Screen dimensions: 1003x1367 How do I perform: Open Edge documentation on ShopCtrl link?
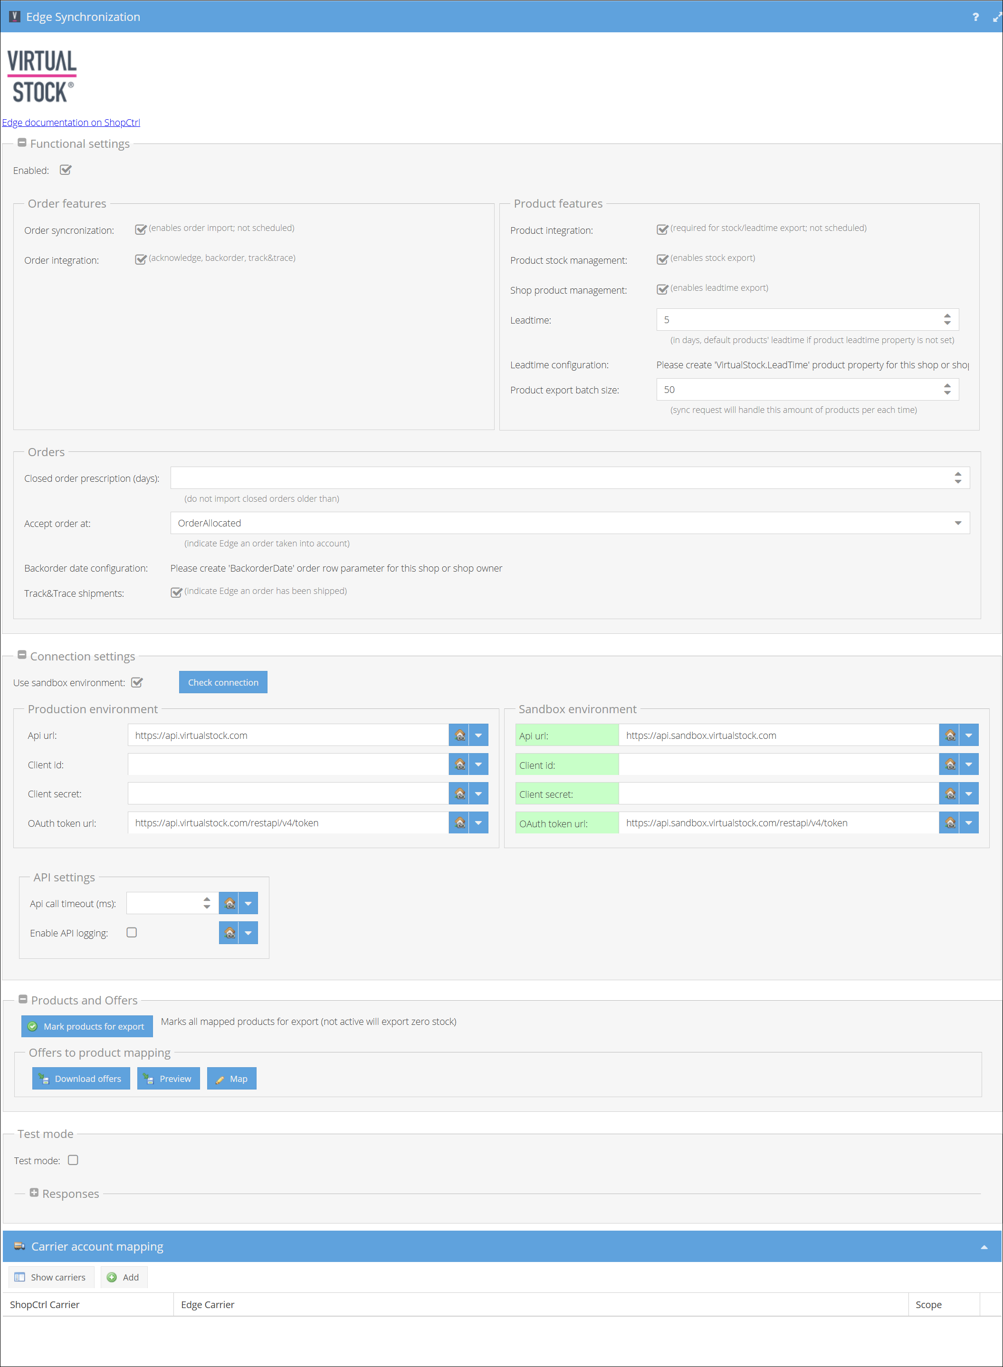[x=71, y=123]
